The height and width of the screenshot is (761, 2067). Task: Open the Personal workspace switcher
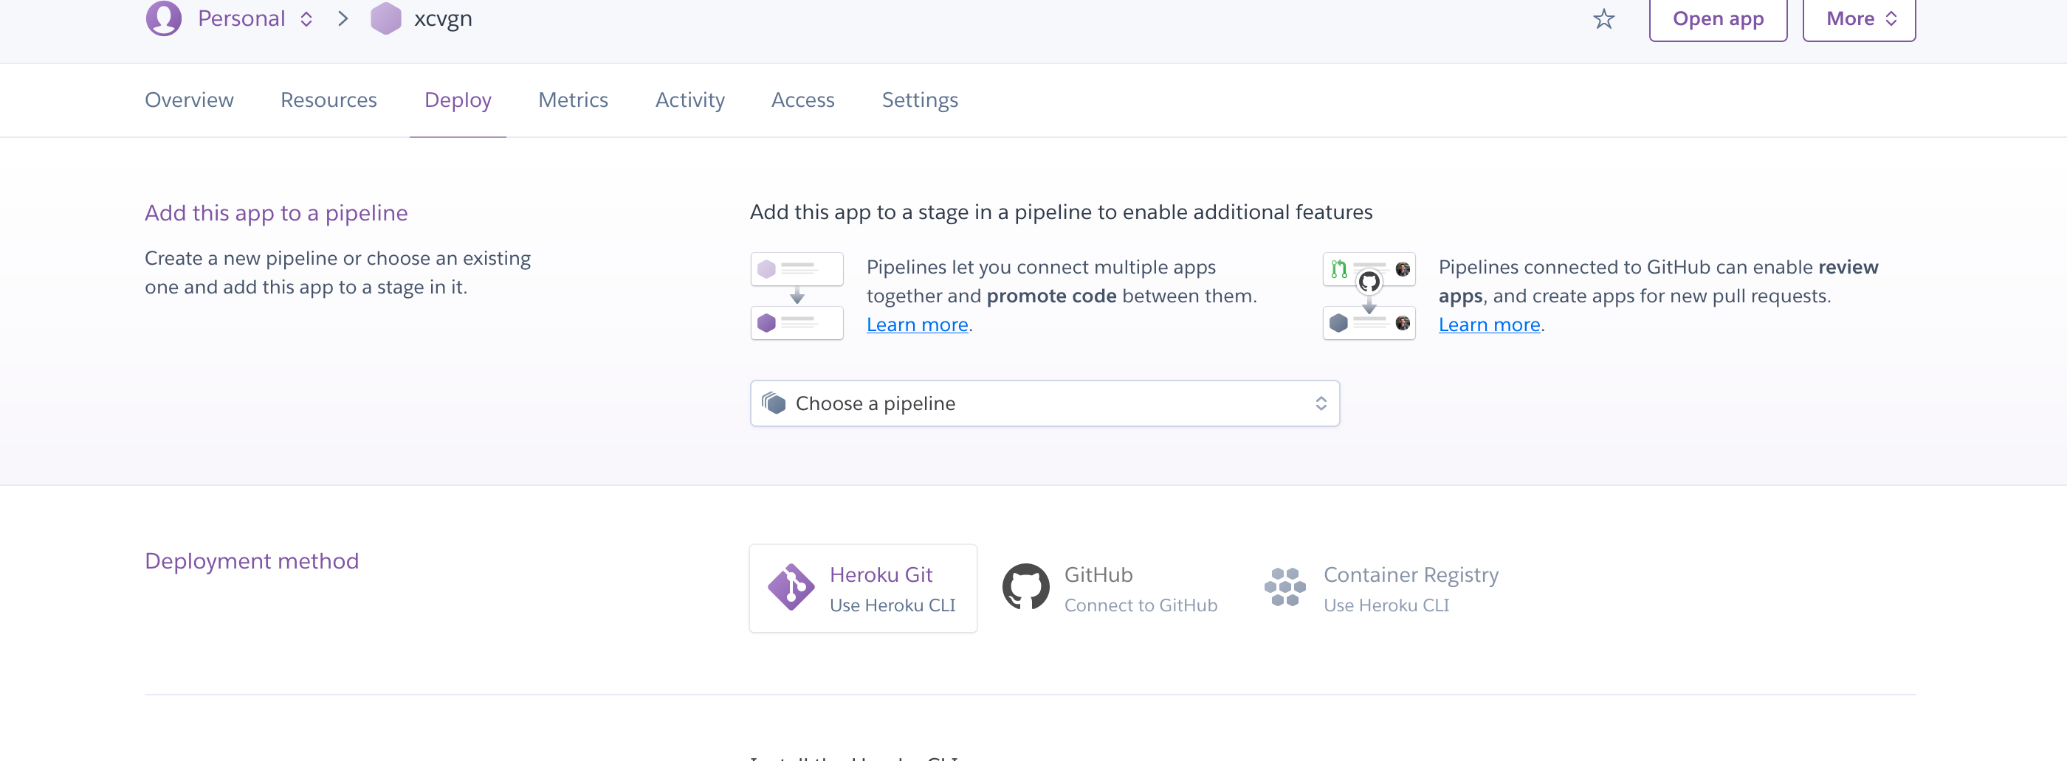coord(306,18)
